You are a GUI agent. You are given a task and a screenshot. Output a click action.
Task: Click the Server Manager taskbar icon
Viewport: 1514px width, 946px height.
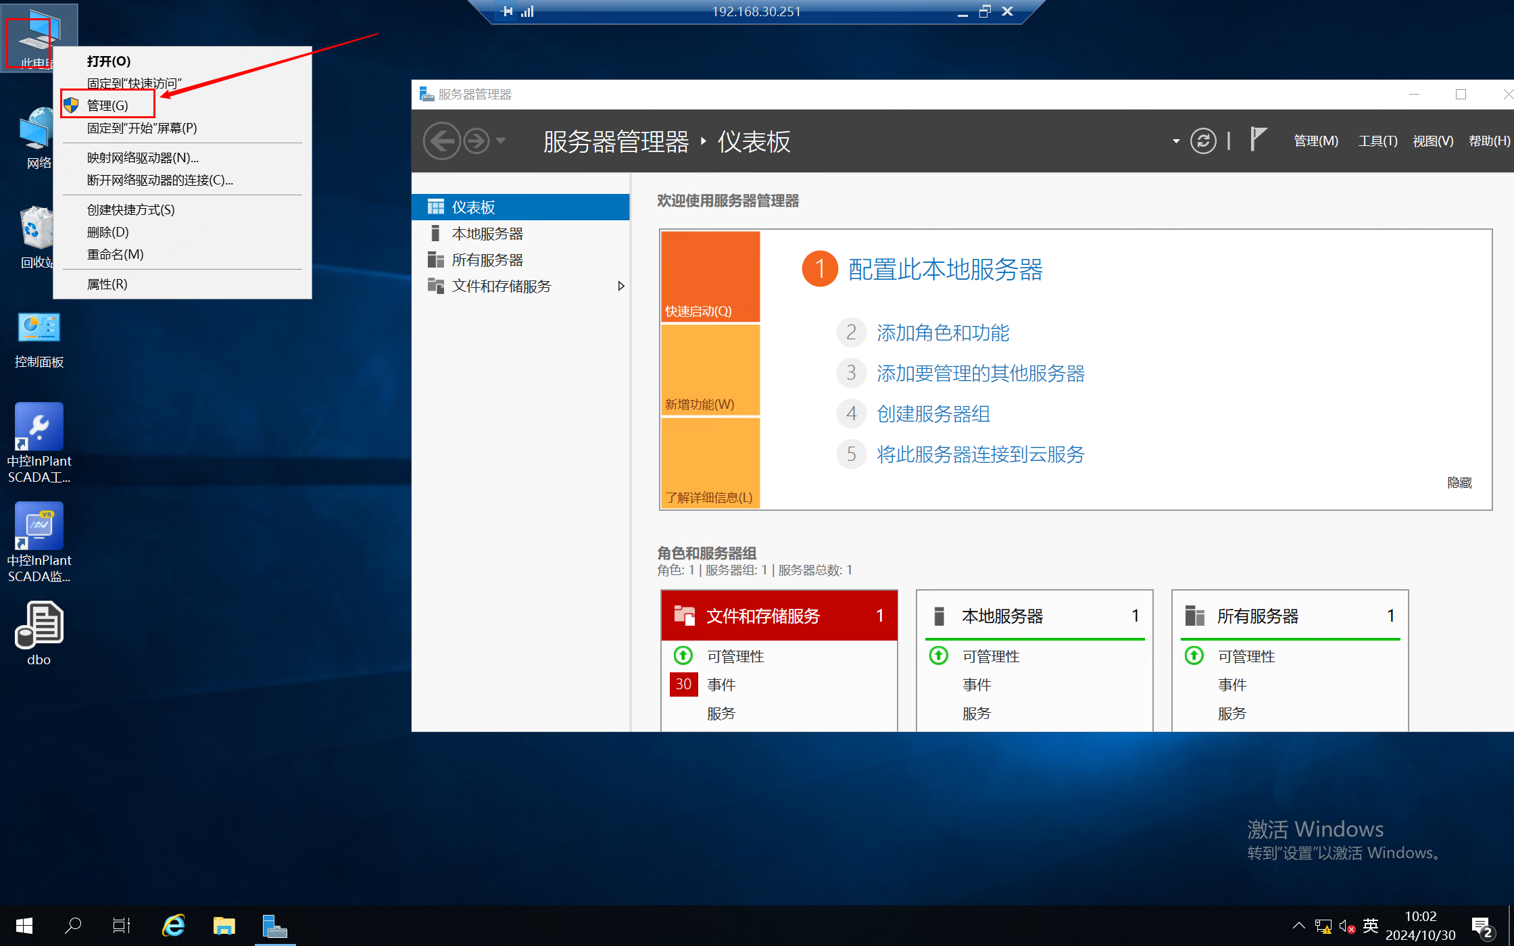coord(274,925)
